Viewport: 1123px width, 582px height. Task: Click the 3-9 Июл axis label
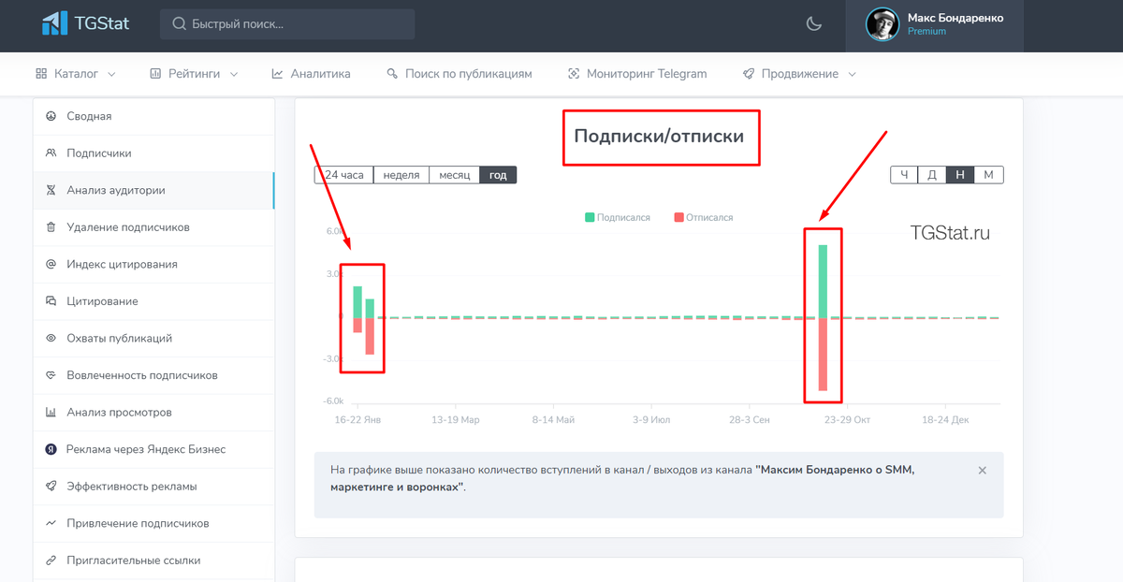pos(651,420)
